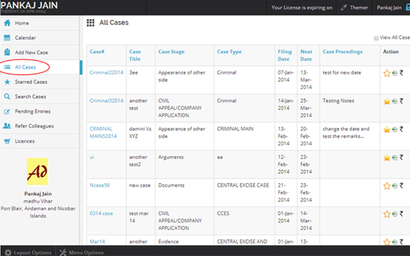Sort by Case Stage column header

(x=171, y=52)
